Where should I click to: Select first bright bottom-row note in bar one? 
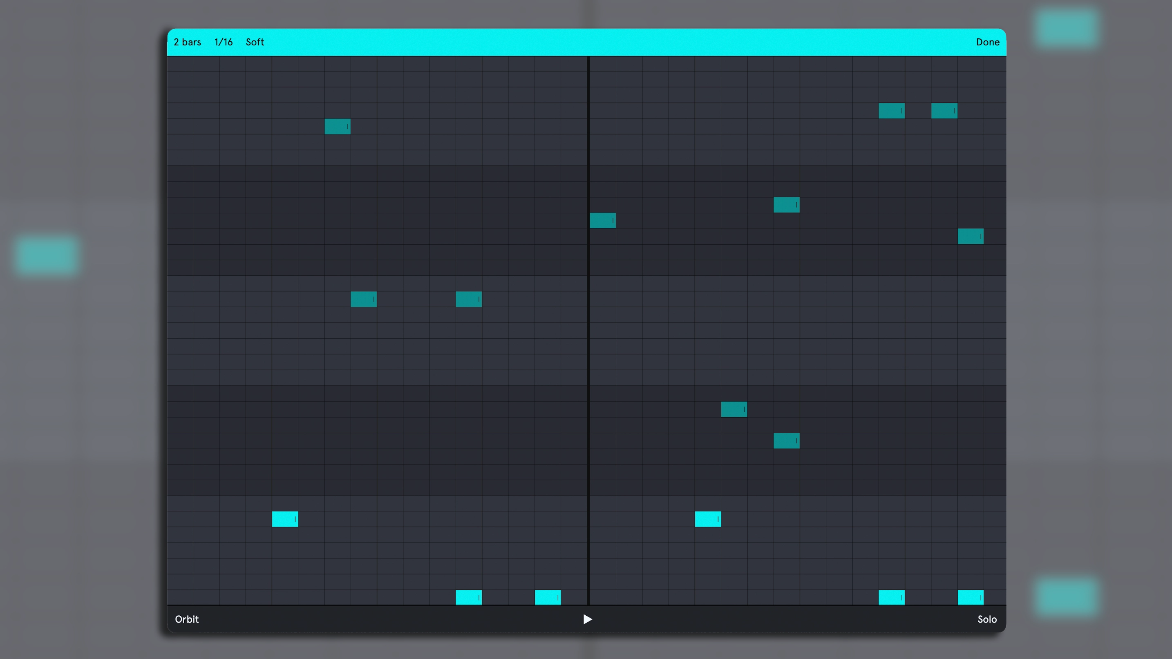coord(469,597)
